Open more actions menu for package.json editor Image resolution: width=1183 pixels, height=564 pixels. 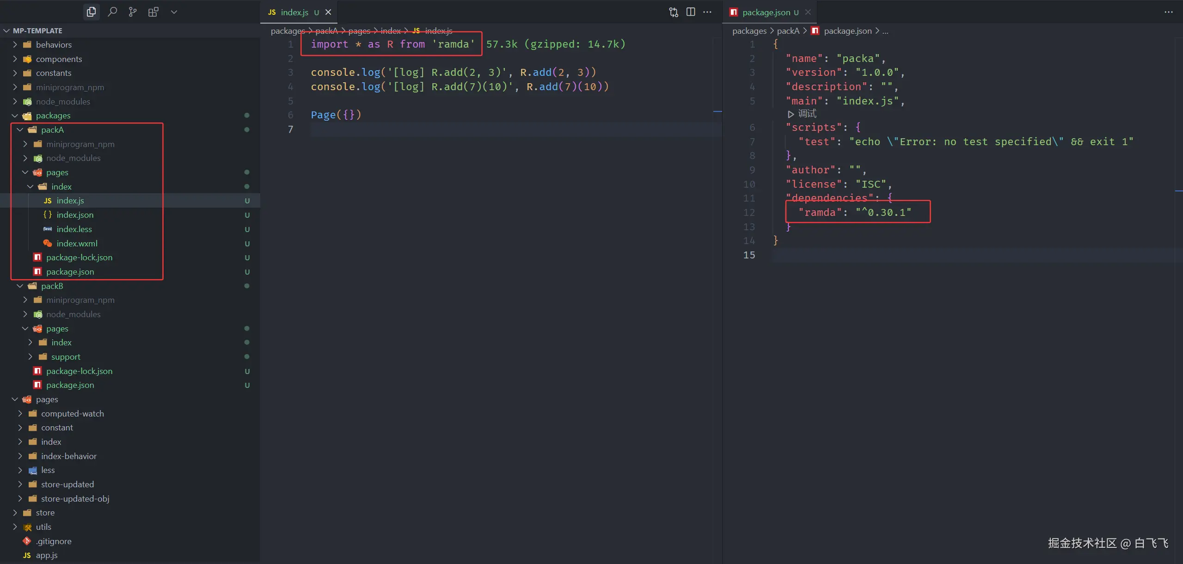(x=1168, y=12)
